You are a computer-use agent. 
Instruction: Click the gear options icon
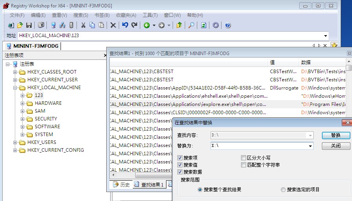[216, 25]
